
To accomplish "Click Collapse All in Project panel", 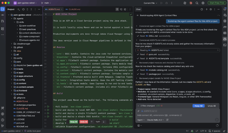I will click(31, 9).
